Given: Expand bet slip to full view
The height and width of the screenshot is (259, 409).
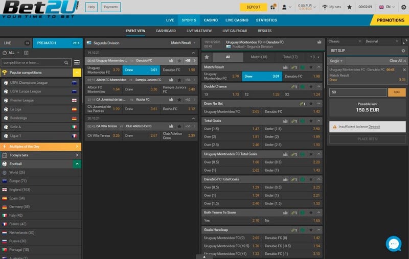Looking at the screenshot, I should [405, 42].
